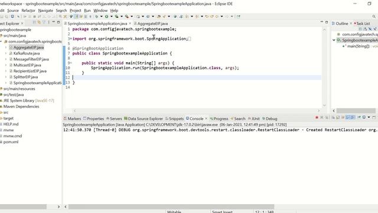The height and width of the screenshot is (213, 378).
Task: Maximize the Project Explorer panel
Action: pos(58,22)
